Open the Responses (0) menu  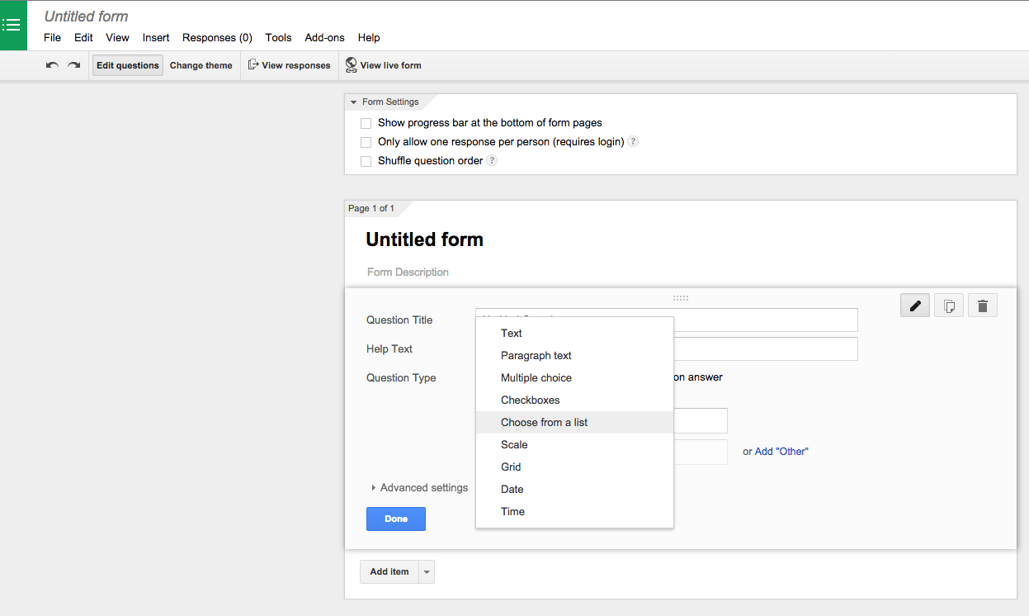click(x=217, y=37)
